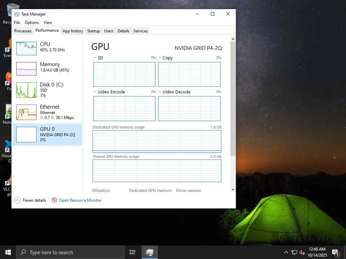Expand the 3D engine dropdown
Viewport: 346px width, 259px height.
click(x=95, y=58)
